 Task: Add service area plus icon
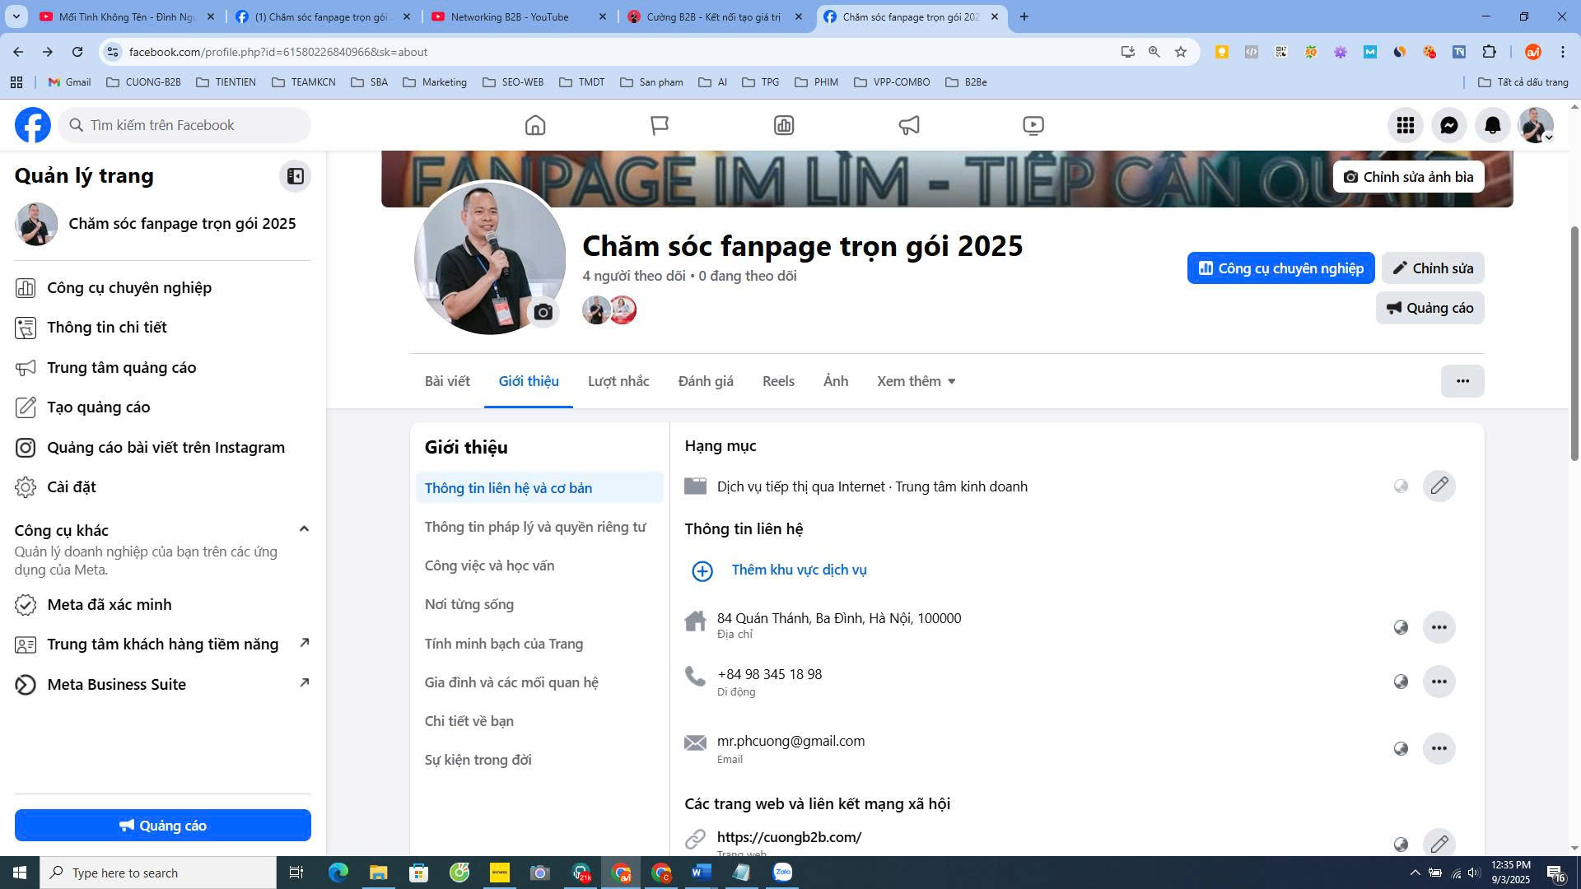[x=702, y=570]
